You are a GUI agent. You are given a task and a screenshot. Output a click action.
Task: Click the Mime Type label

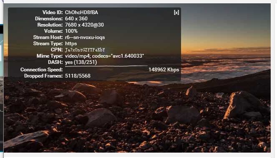[x=50, y=56]
